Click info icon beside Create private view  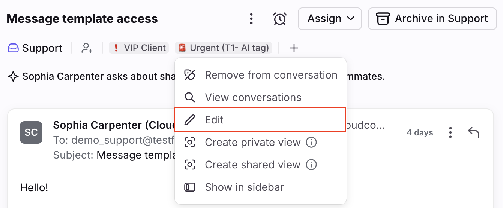311,142
